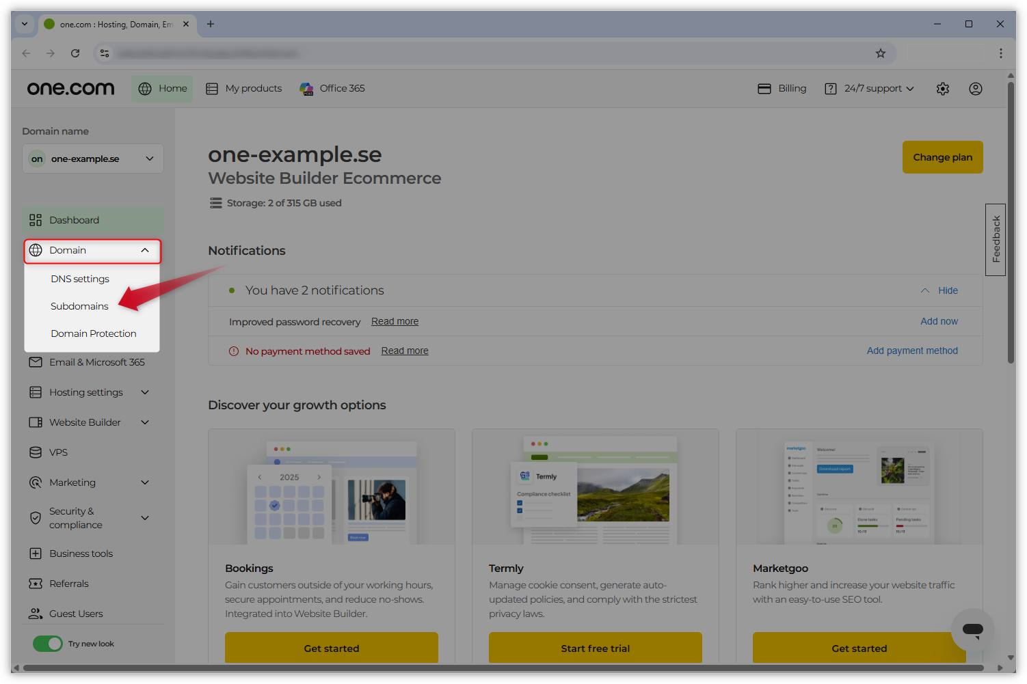Viewport: 1027px width, 684px height.
Task: Select the 'Storage: 2 of 315 GB used' text
Action: click(284, 203)
